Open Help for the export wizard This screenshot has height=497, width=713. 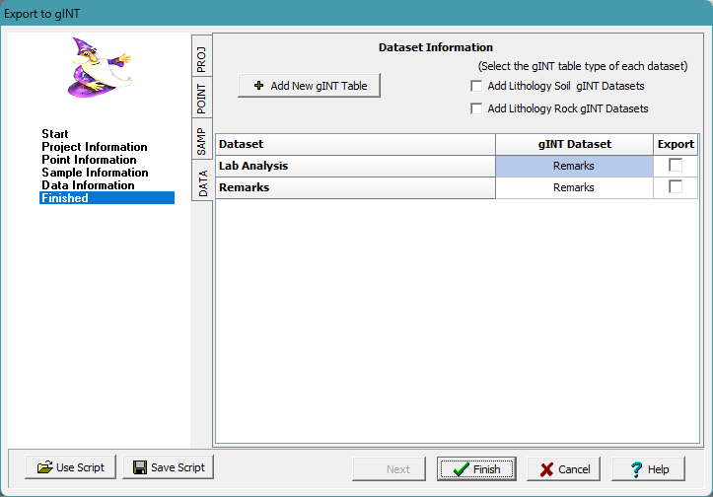648,469
